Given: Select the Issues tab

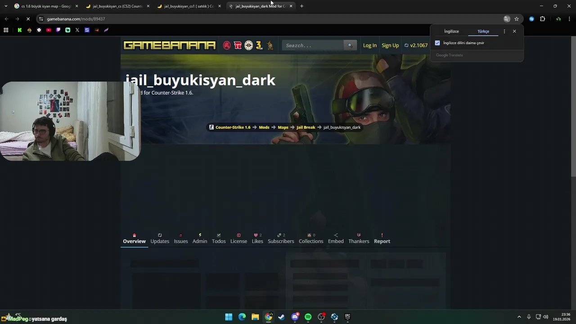Looking at the screenshot, I should point(181,238).
